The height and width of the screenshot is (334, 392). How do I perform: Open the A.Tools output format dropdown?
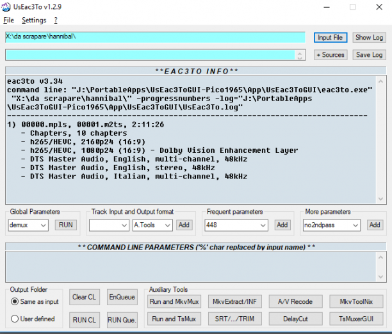(x=152, y=225)
